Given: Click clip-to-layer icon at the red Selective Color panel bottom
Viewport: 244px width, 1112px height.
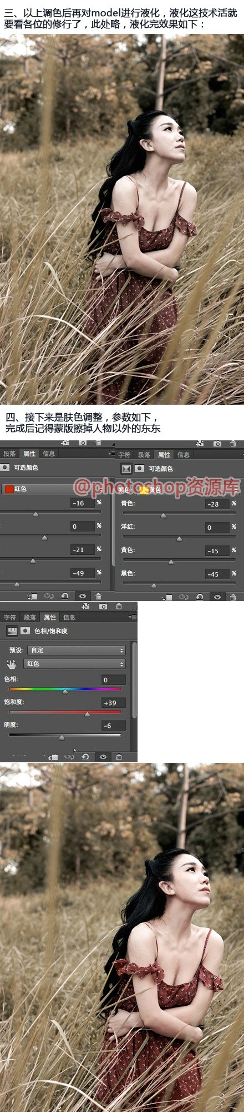Looking at the screenshot, I should pyautogui.click(x=33, y=596).
